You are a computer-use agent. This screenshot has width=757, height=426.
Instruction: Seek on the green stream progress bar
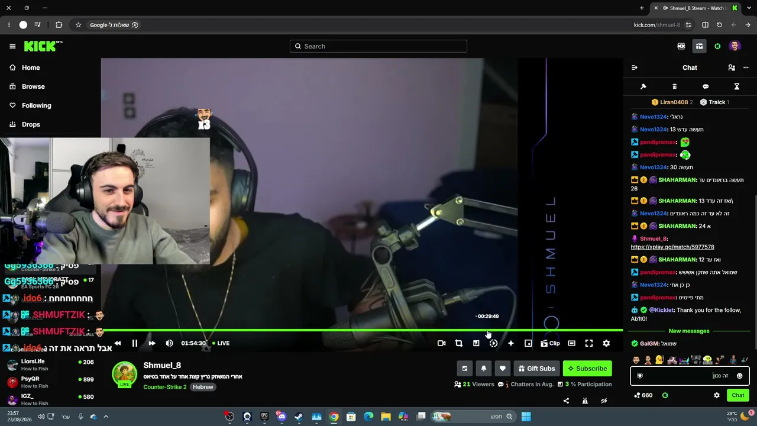[362, 330]
